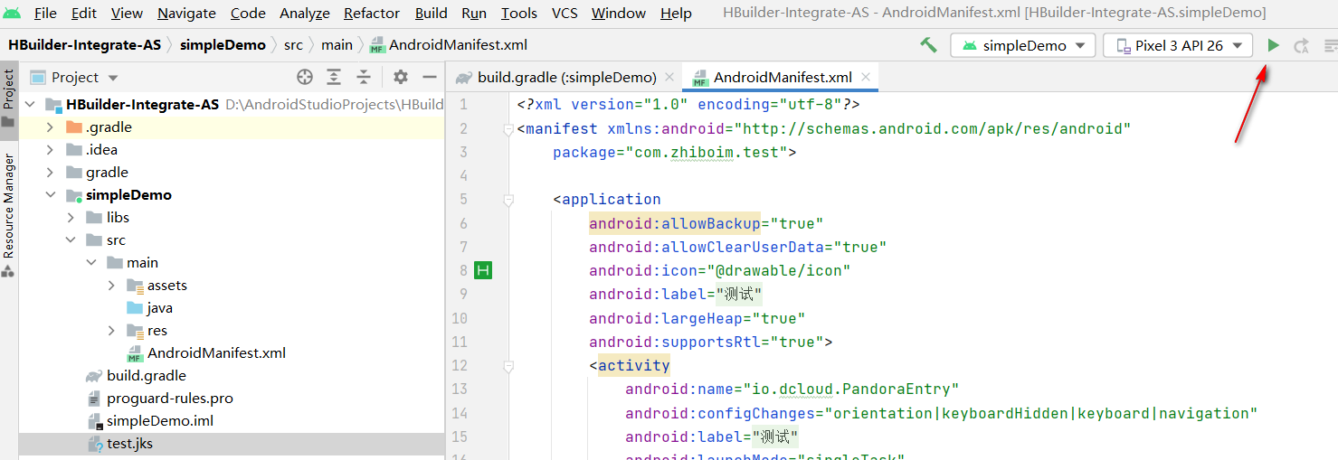The image size is (1338, 460).
Task: Open the Tools menu
Action: (519, 13)
